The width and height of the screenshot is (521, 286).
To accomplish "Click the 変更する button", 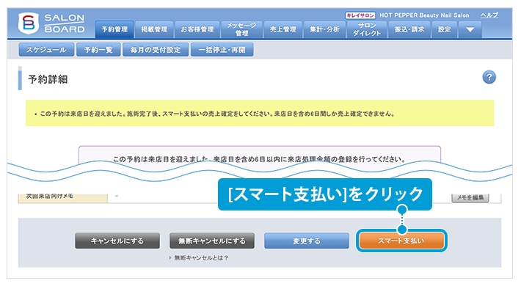I will (x=307, y=241).
